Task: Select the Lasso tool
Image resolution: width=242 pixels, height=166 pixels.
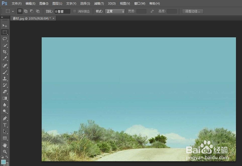Action: 5,39
